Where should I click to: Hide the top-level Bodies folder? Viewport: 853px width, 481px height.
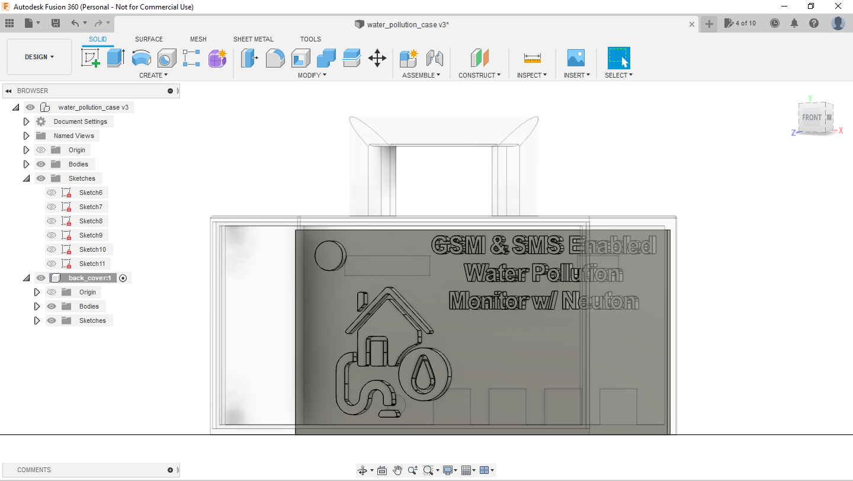(41, 164)
